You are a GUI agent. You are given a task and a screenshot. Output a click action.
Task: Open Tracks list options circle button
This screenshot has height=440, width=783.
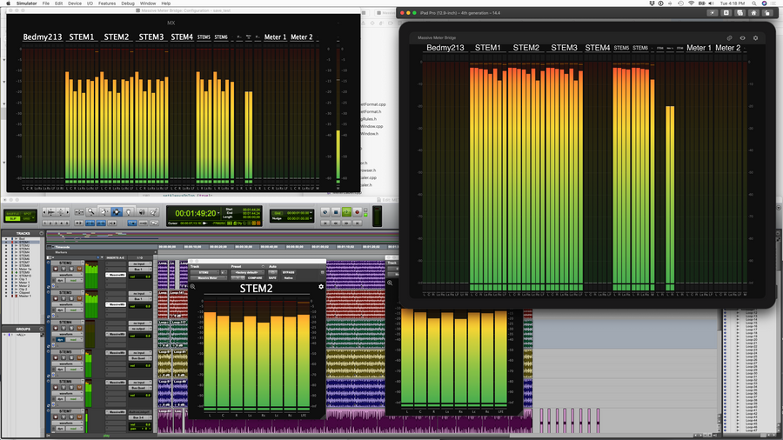click(42, 233)
